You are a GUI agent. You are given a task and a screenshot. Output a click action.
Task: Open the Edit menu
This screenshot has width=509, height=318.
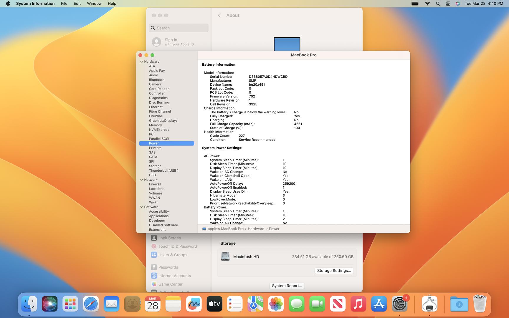point(77,4)
